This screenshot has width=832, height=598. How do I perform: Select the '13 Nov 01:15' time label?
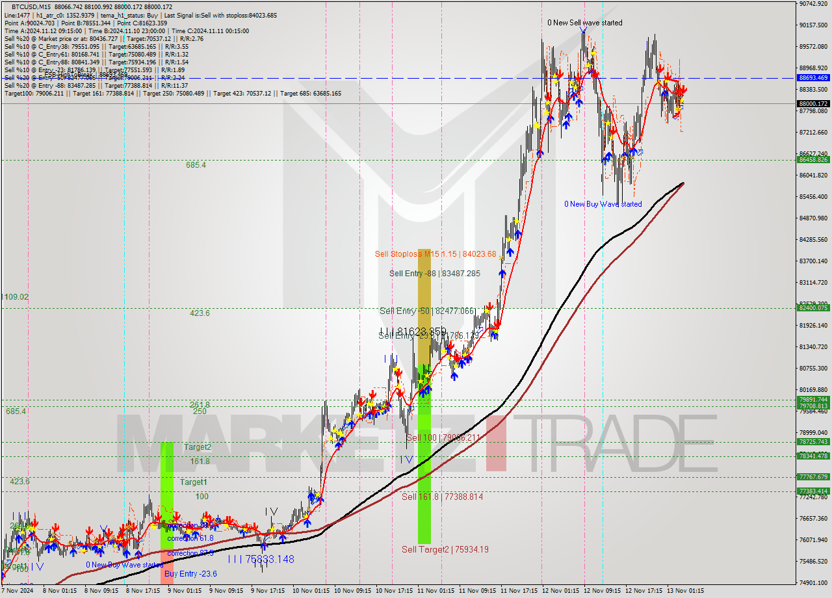685,591
